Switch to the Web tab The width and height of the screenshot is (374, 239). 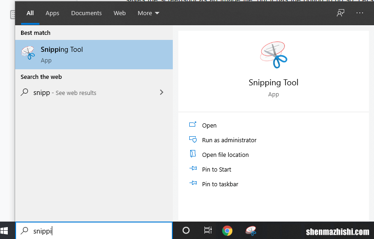120,13
